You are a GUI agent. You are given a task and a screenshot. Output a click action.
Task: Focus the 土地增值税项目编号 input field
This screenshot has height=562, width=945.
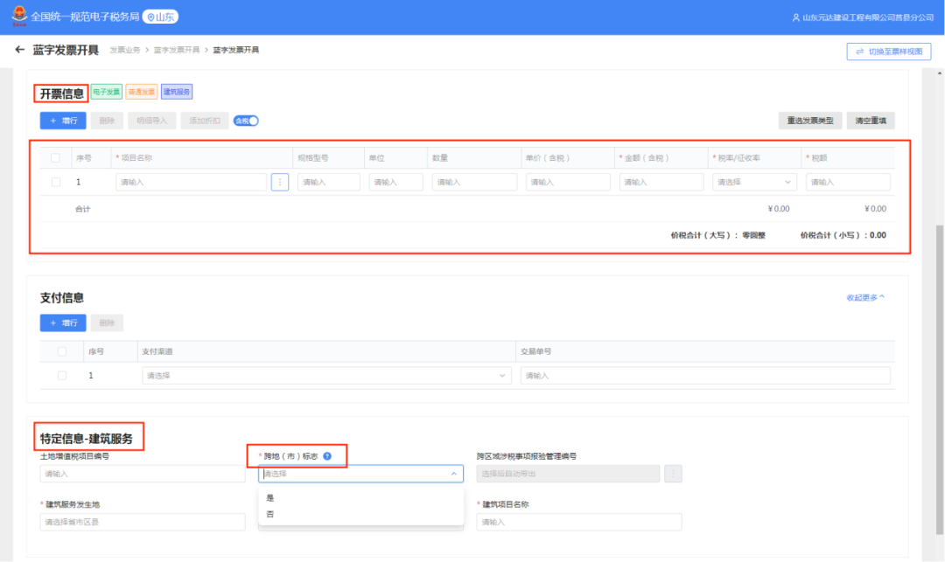tap(143, 474)
